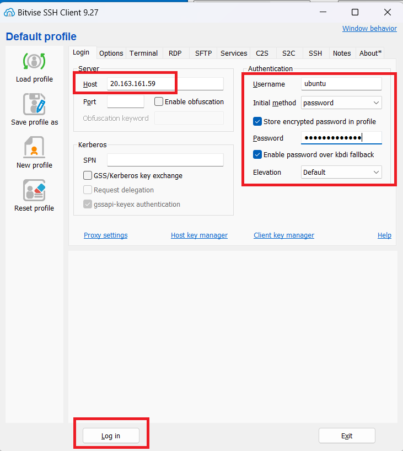This screenshot has height=451, width=403.
Task: Click the Bitvise cloud icon in title bar
Action: point(9,12)
